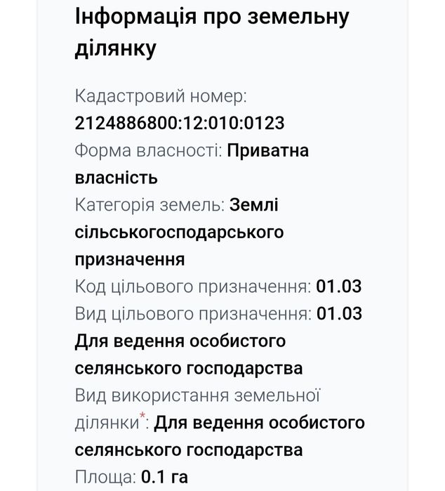This screenshot has width=445, height=491.
Task: Click the 'Площа:' label
Action: point(105,478)
